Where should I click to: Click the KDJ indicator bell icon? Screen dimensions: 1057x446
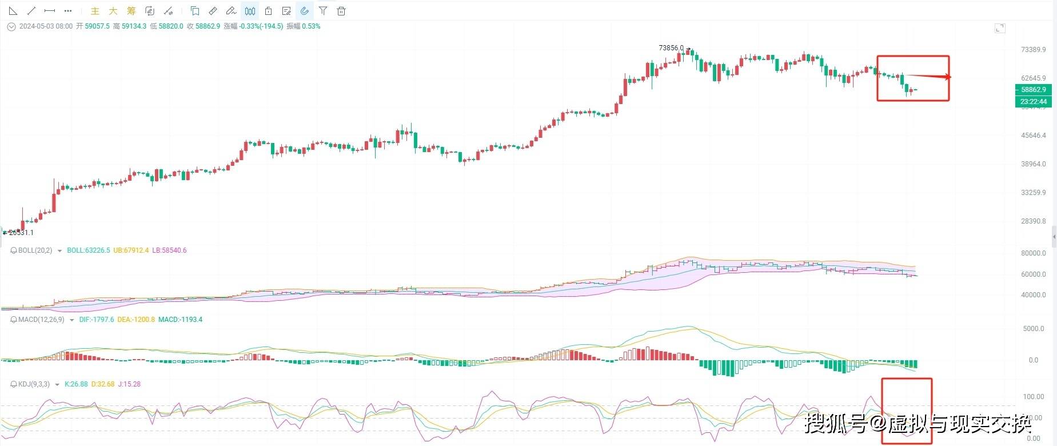click(x=14, y=384)
